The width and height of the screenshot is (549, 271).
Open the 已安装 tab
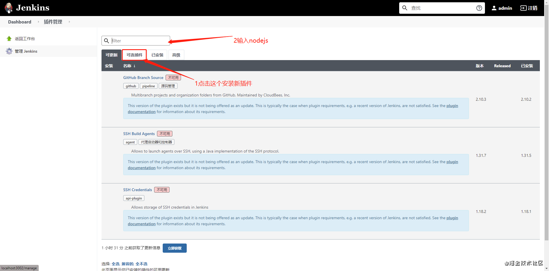click(158, 55)
